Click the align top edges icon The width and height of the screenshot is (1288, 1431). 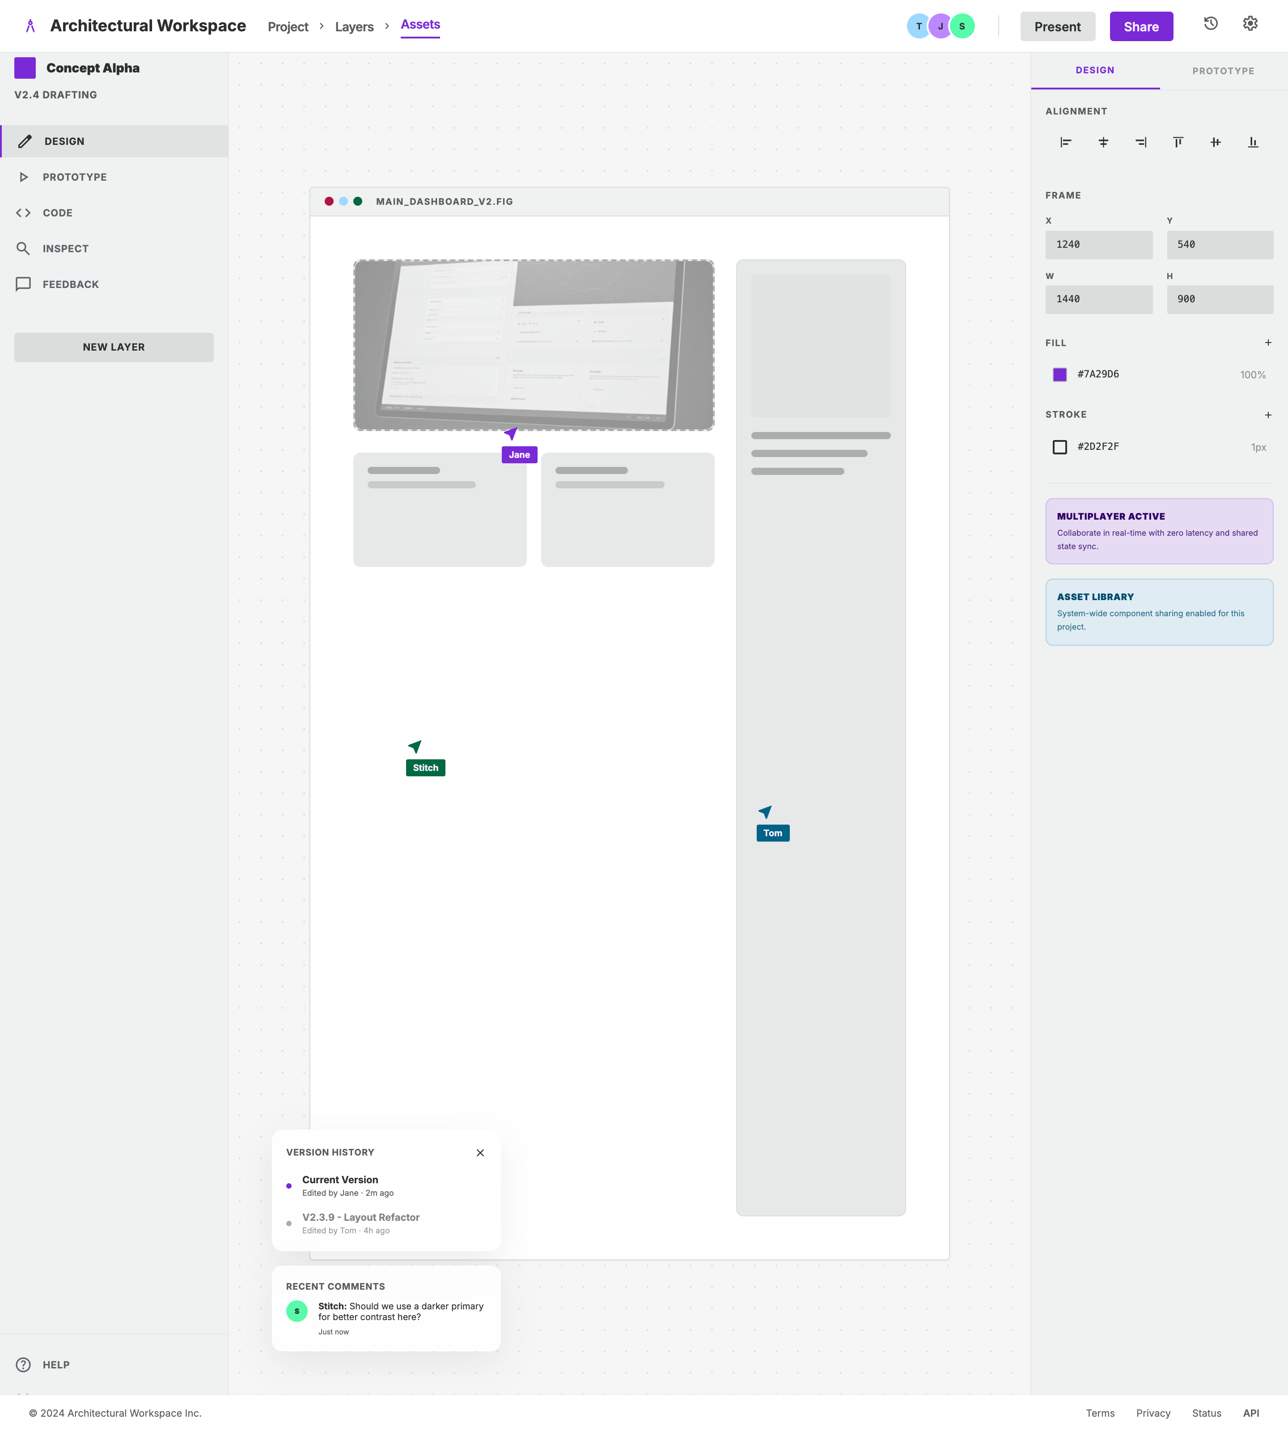[x=1178, y=142]
